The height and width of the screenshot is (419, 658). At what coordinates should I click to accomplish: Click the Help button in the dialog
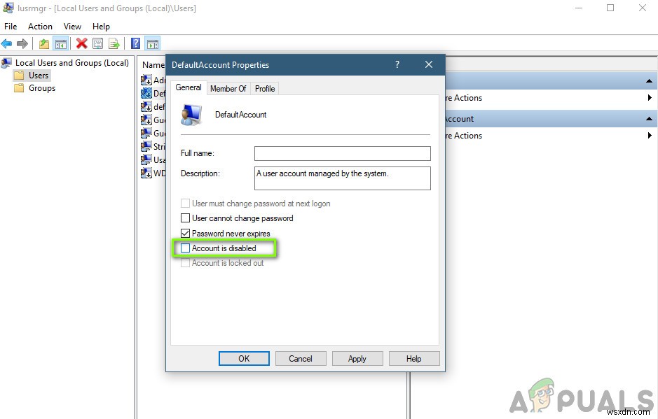pos(413,359)
